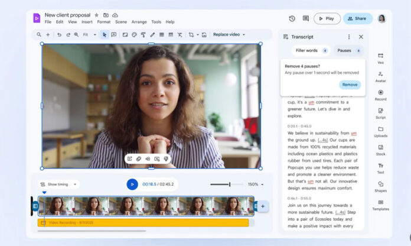Screen dimensions: 411x246
Task: Open the Scene menu
Action: click(x=121, y=22)
